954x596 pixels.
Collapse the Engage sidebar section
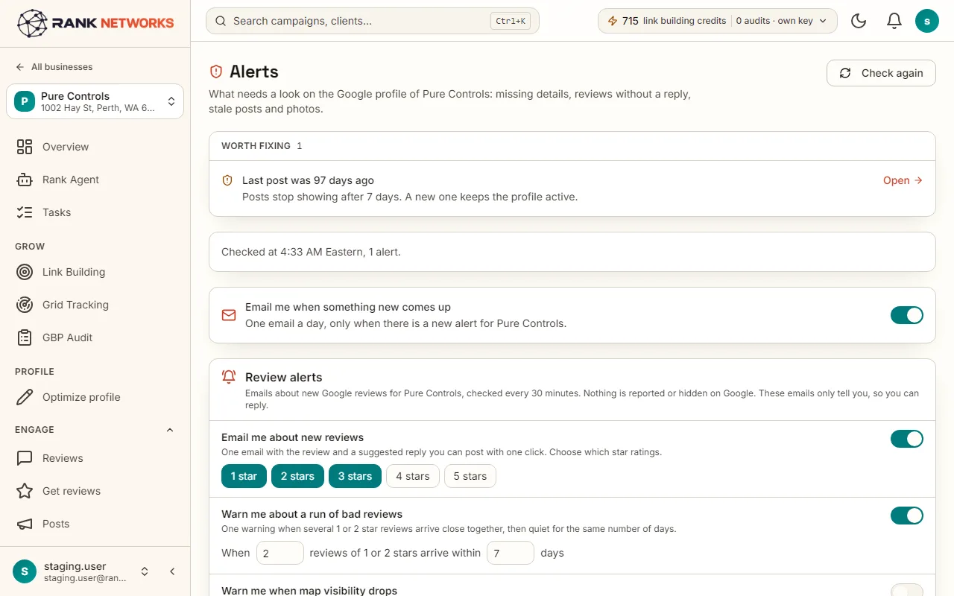pyautogui.click(x=170, y=430)
